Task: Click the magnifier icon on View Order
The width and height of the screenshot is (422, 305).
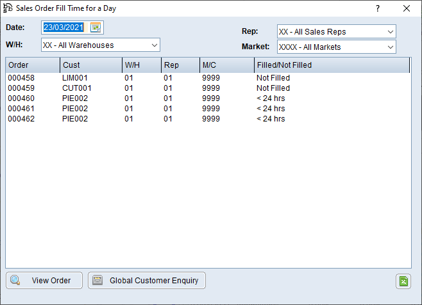Action: [15, 280]
